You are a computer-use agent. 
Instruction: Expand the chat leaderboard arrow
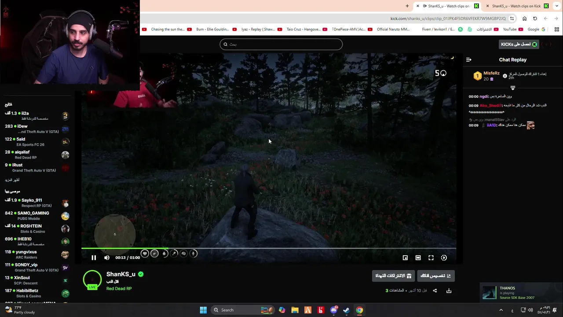tap(512, 88)
